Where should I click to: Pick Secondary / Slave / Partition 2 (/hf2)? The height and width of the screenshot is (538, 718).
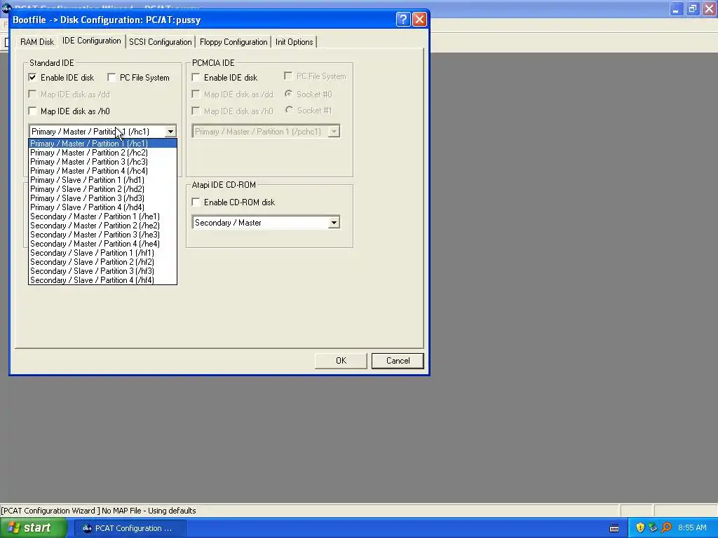102,262
